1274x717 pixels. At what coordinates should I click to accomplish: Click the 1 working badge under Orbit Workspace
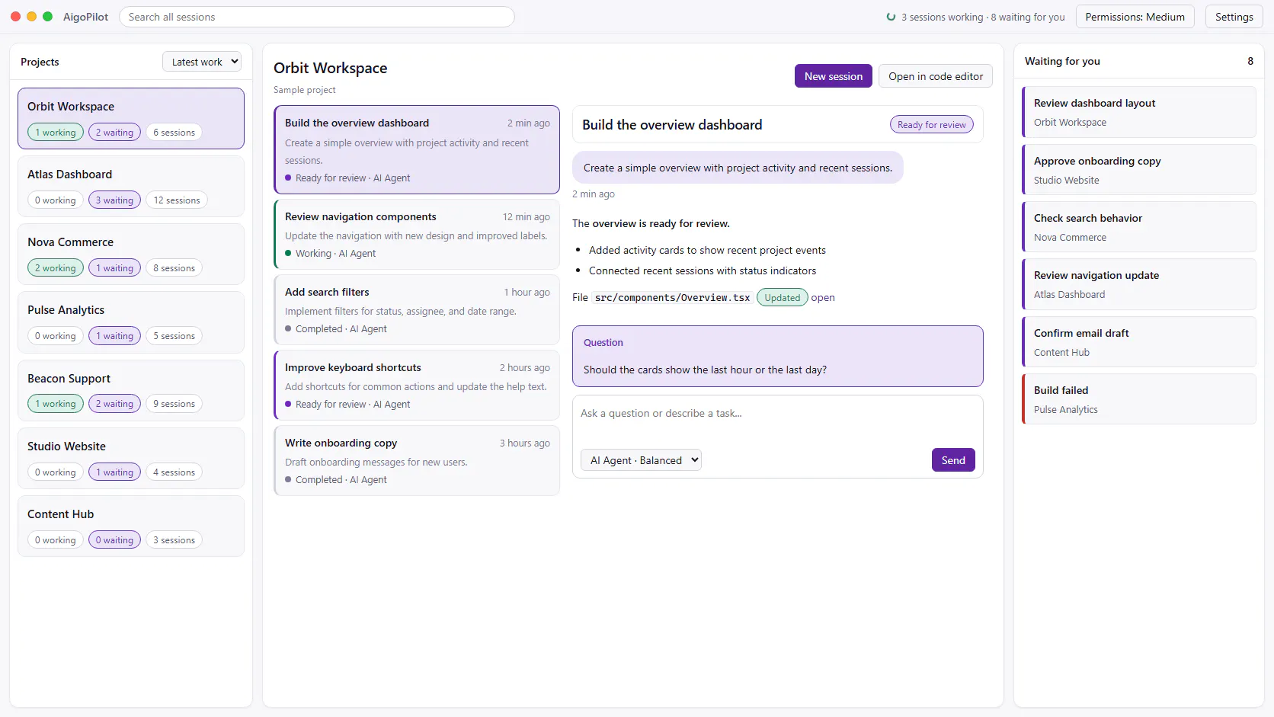(x=56, y=133)
